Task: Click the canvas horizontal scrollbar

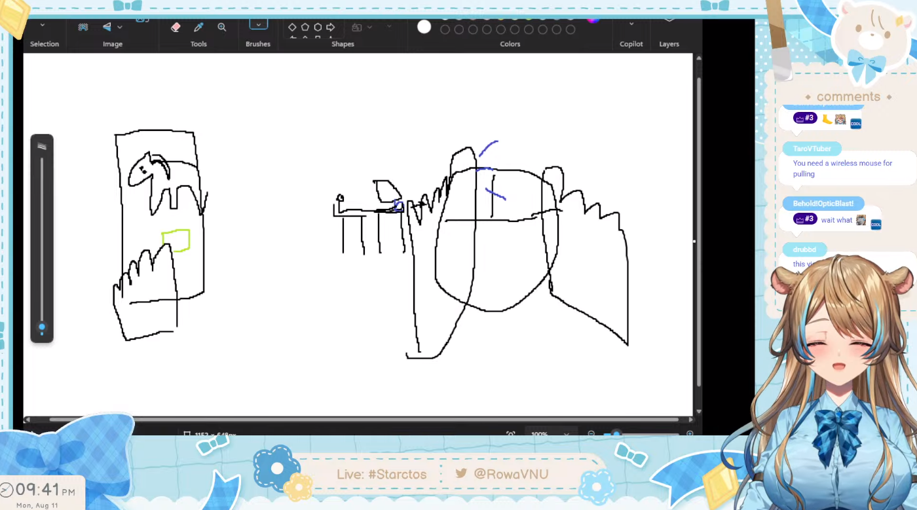Action: [364, 420]
